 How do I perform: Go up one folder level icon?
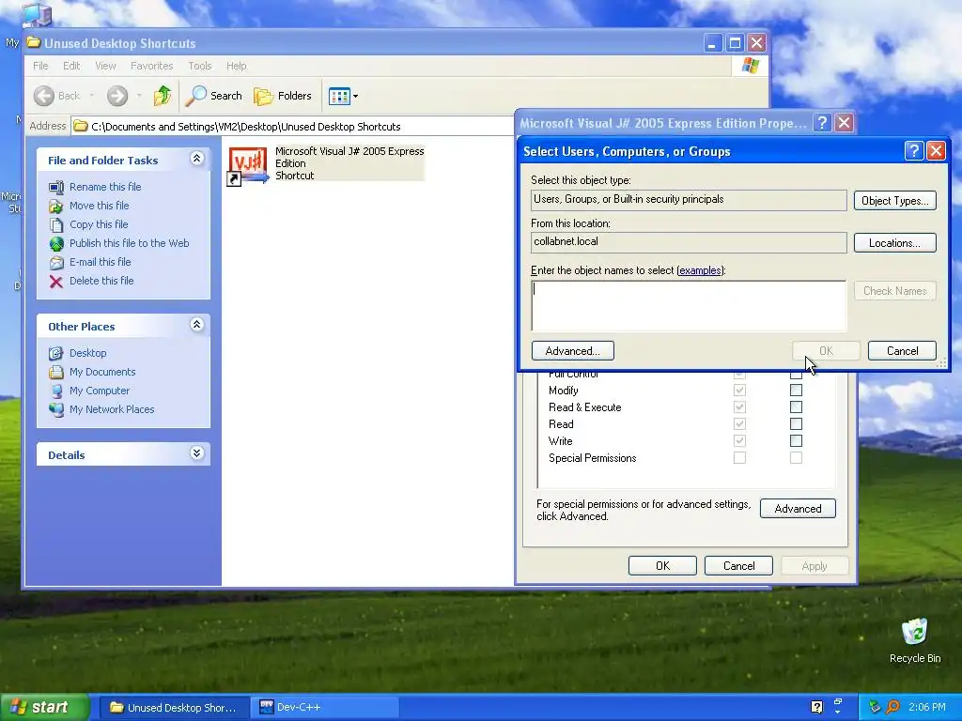click(x=163, y=96)
